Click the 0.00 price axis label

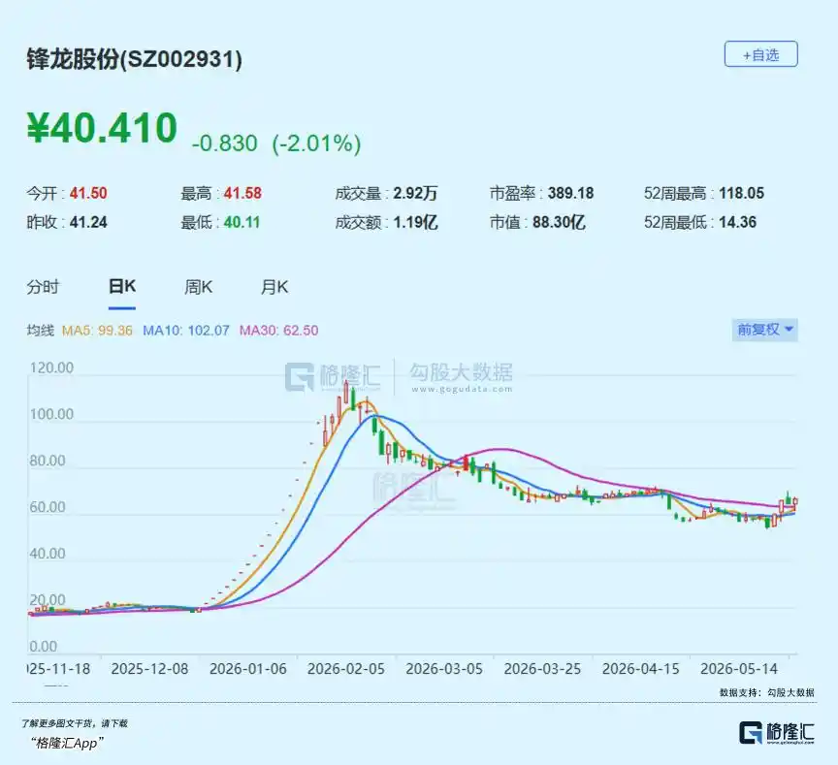point(44,647)
